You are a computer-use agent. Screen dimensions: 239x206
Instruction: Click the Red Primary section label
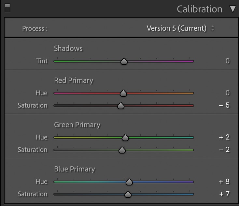[x=74, y=81]
